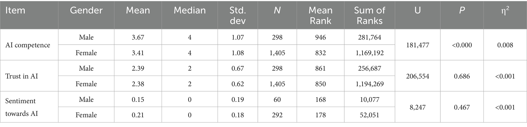Click the mean rank value 946
The height and width of the screenshot is (127, 527).
pyautogui.click(x=320, y=37)
